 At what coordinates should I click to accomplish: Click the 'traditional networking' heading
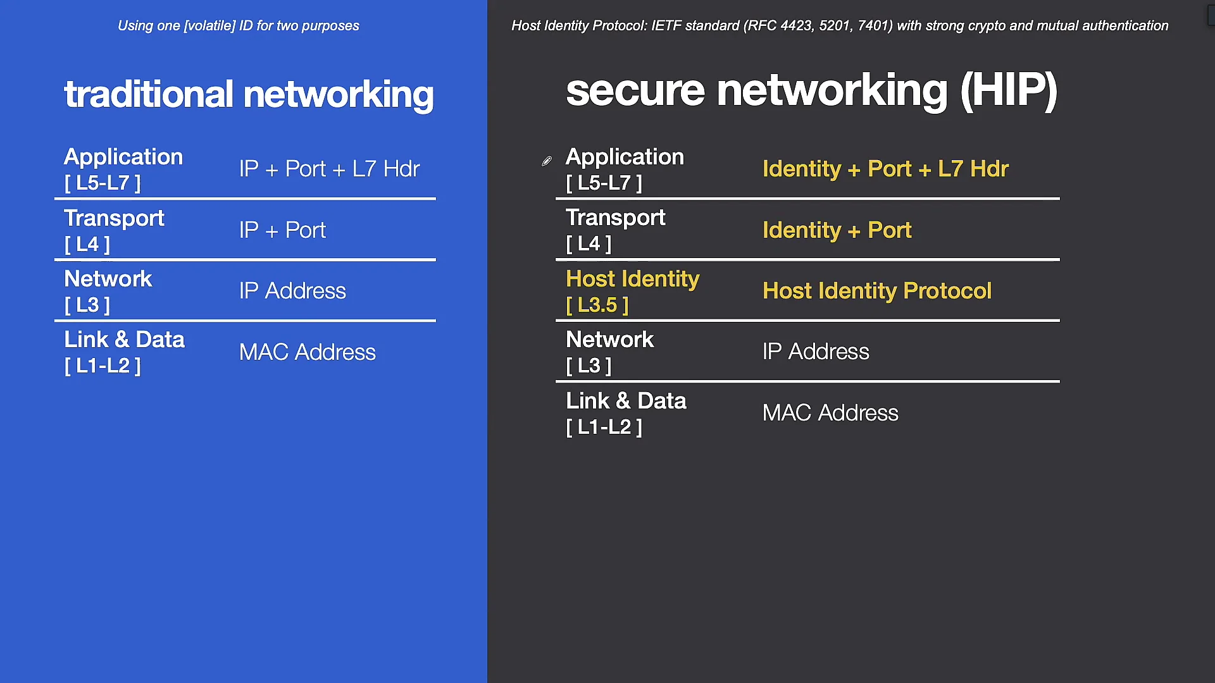point(249,94)
